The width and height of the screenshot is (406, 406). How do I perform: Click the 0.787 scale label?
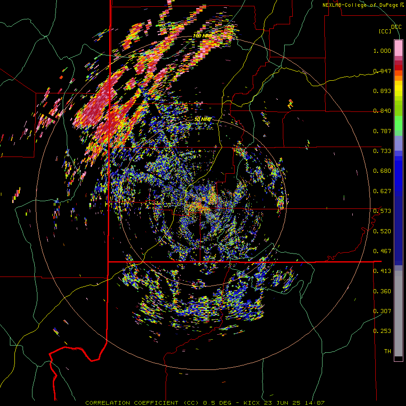(x=382, y=131)
